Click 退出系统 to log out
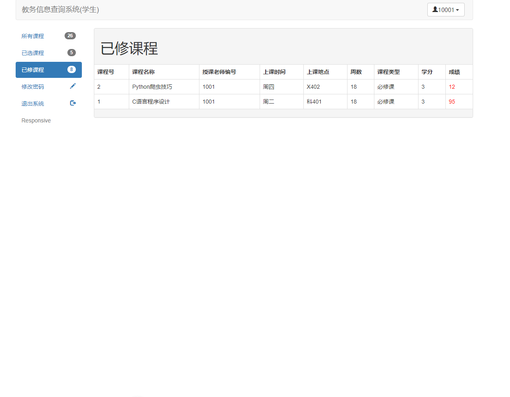This screenshot has width=510, height=397. coord(33,103)
